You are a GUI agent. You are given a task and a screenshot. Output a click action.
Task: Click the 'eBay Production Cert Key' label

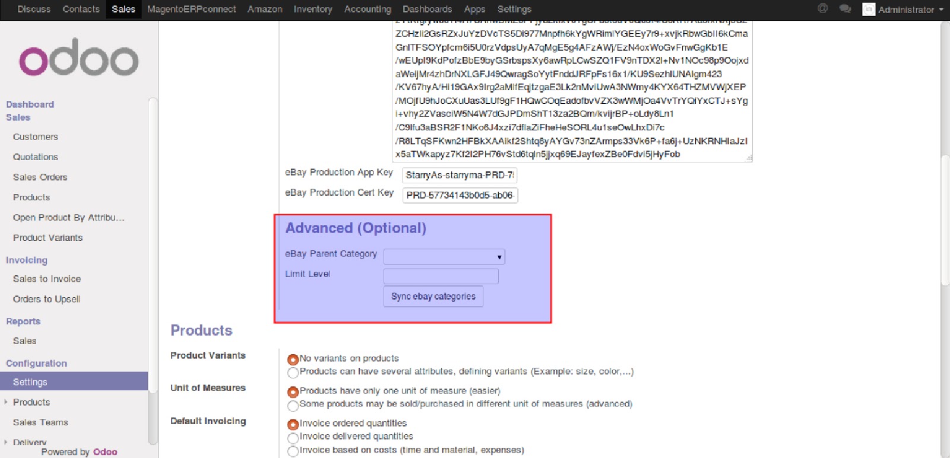pos(339,193)
